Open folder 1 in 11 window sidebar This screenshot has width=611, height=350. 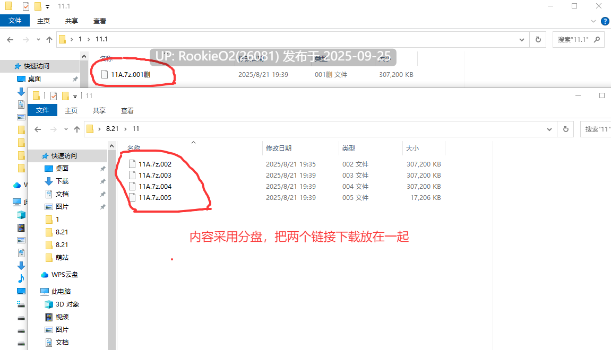[x=57, y=220]
